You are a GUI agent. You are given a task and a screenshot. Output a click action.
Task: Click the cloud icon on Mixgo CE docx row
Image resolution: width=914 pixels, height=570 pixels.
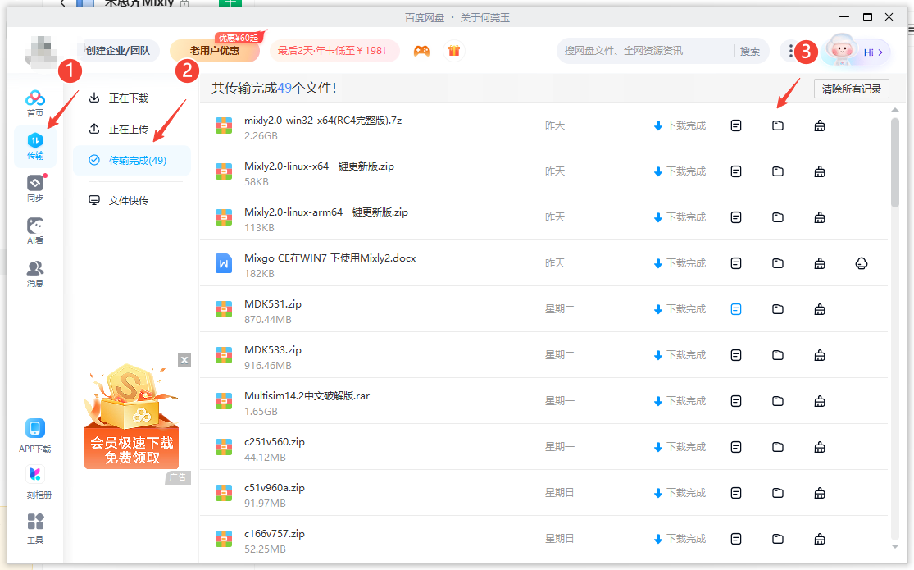coord(862,263)
